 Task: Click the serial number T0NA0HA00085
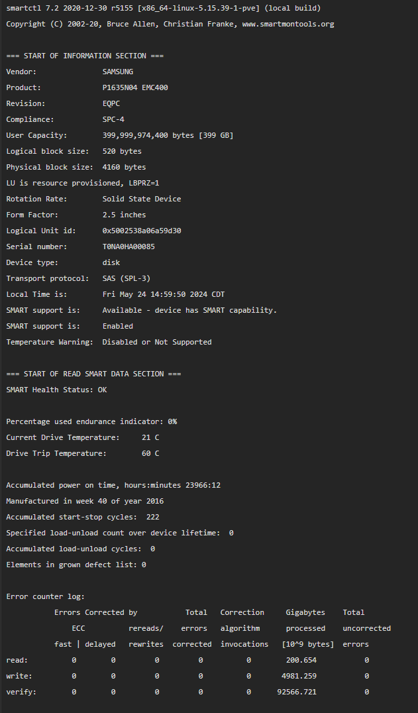(129, 247)
